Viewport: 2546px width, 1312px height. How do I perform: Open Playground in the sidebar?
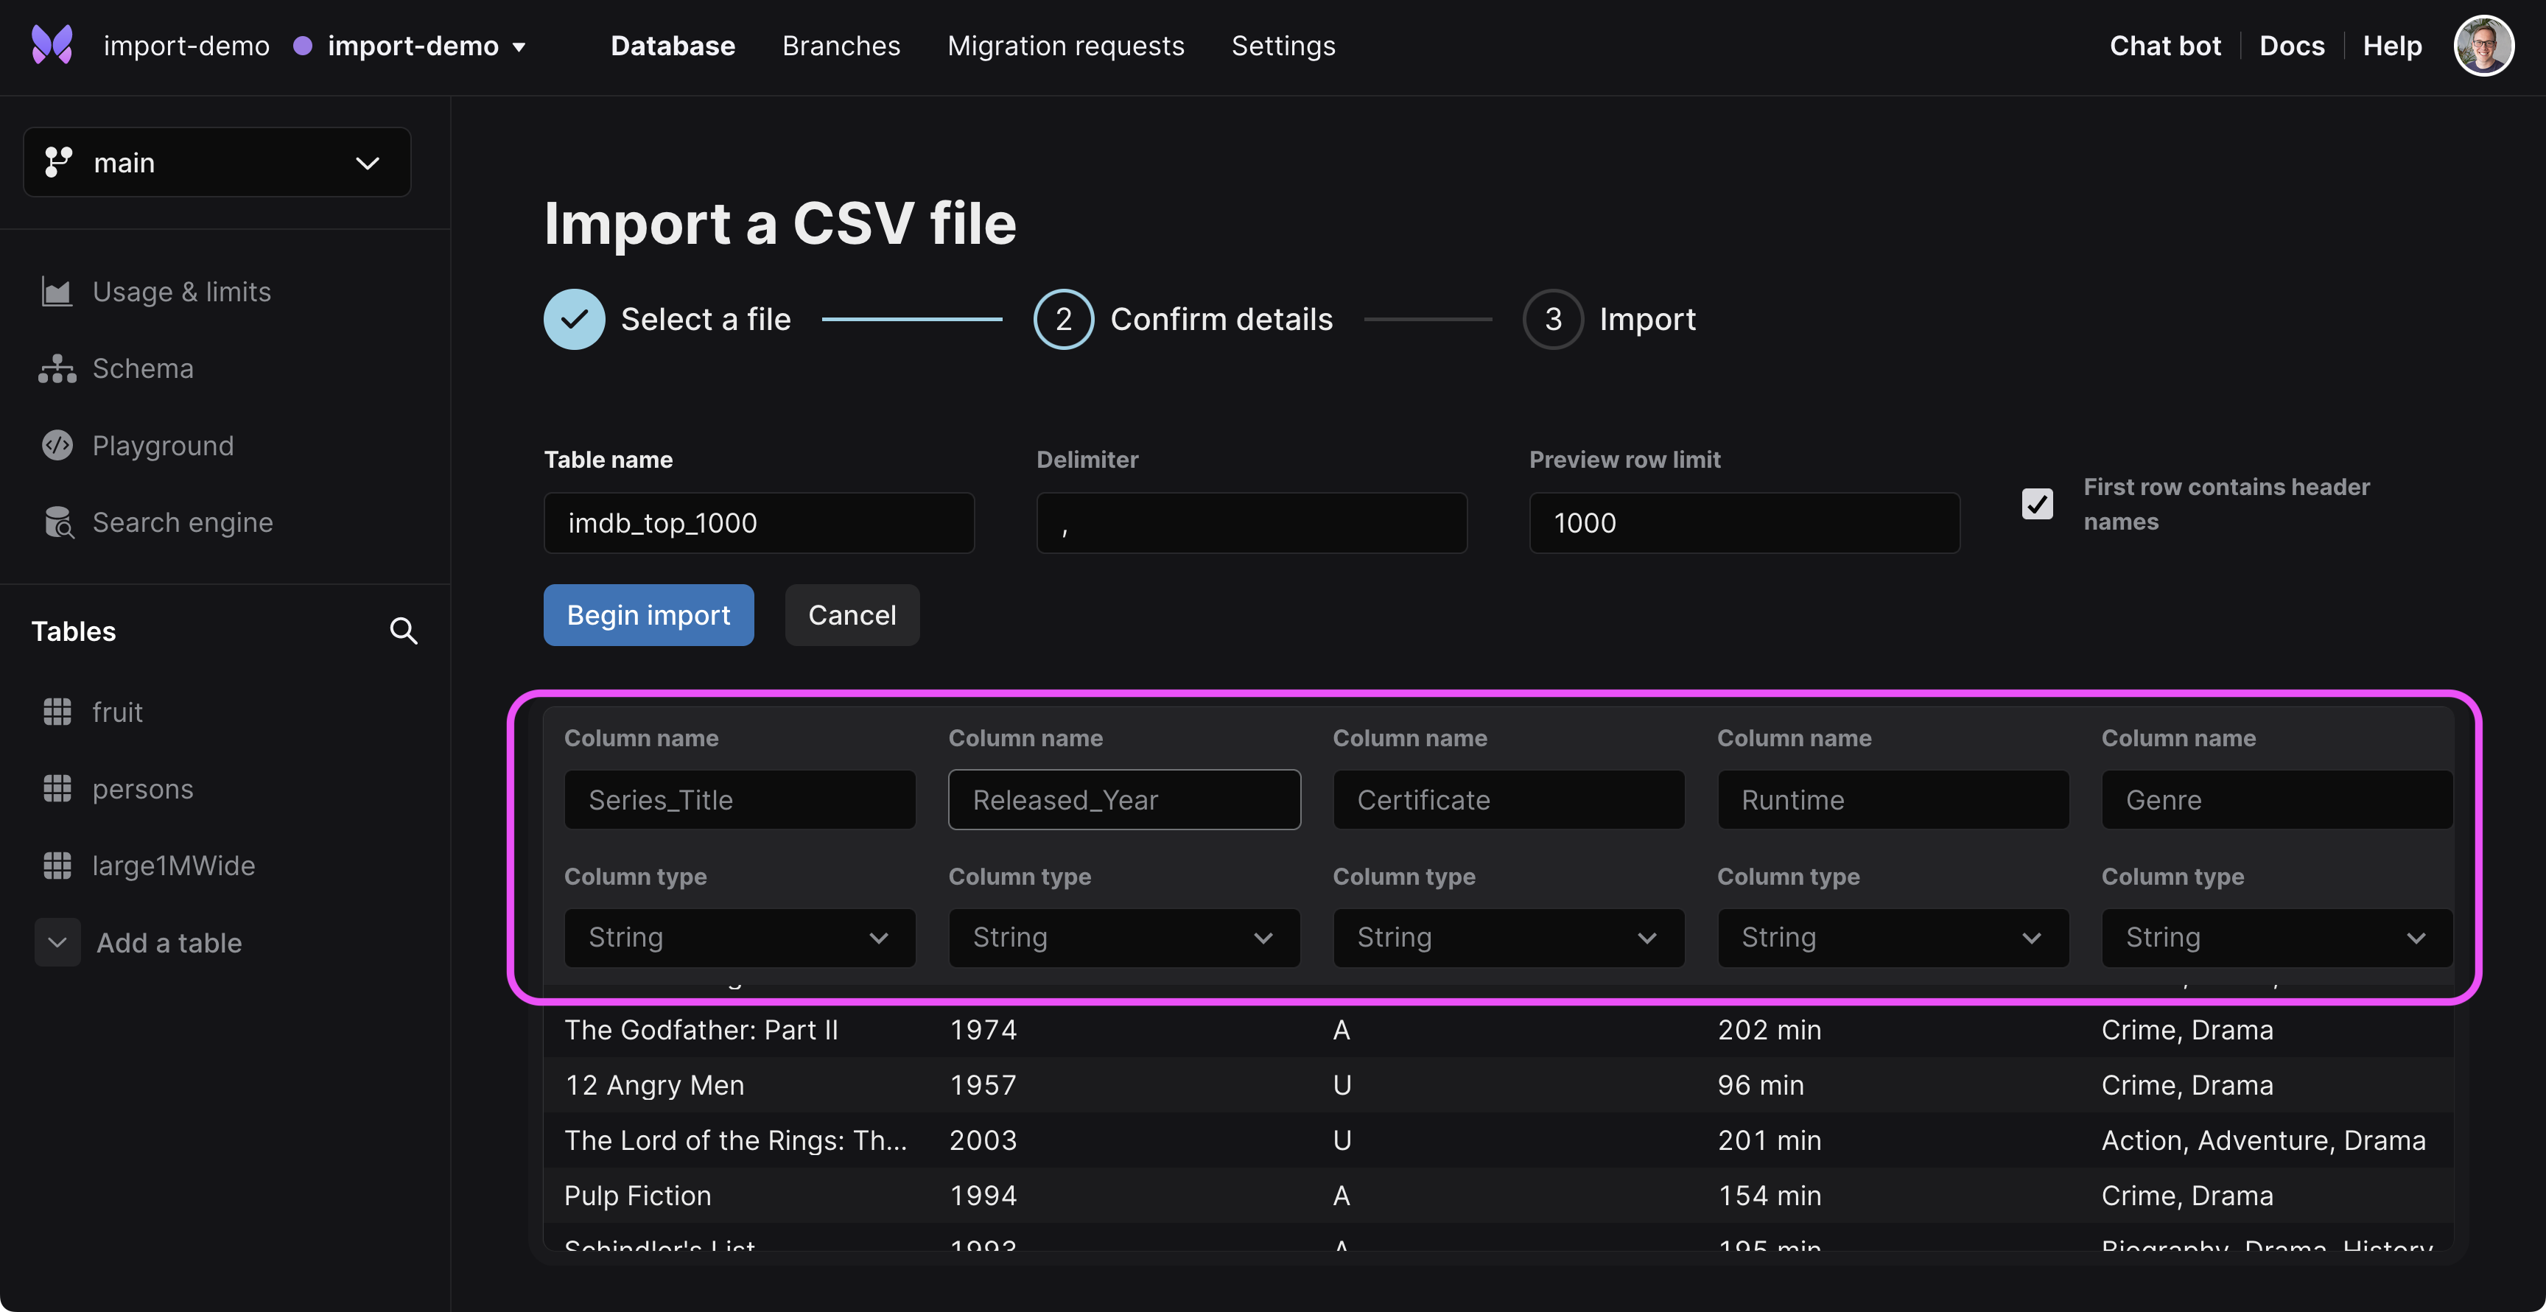pos(163,446)
